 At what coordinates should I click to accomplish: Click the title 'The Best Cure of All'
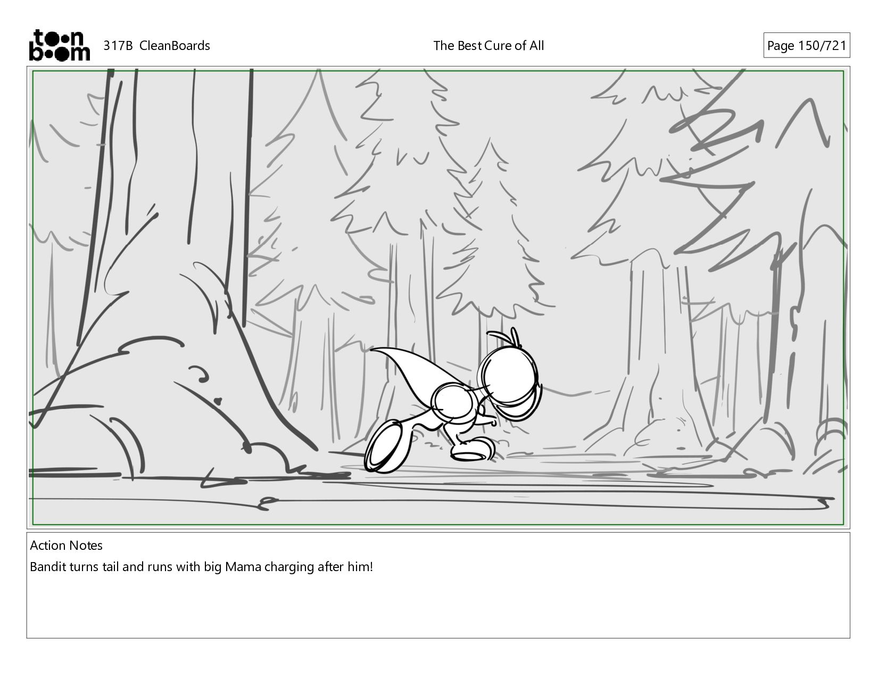[x=488, y=46]
